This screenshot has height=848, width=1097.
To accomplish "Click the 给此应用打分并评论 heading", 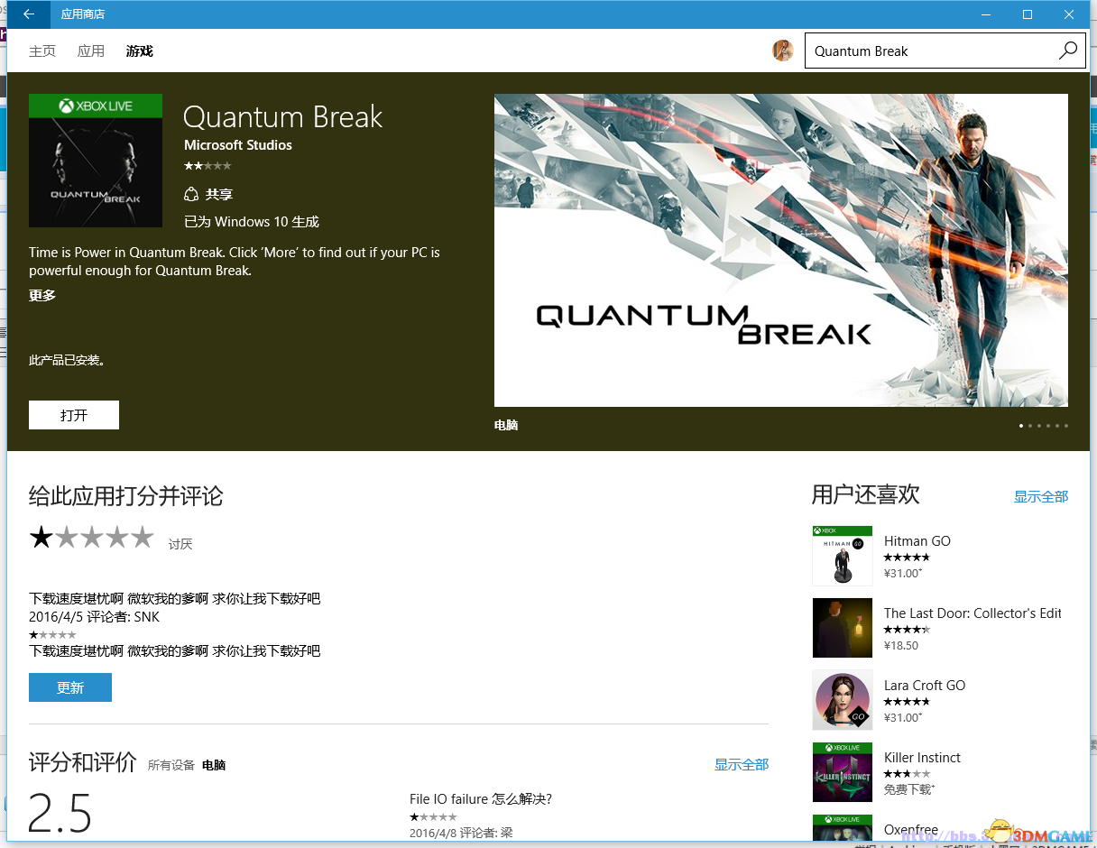I will (x=126, y=496).
